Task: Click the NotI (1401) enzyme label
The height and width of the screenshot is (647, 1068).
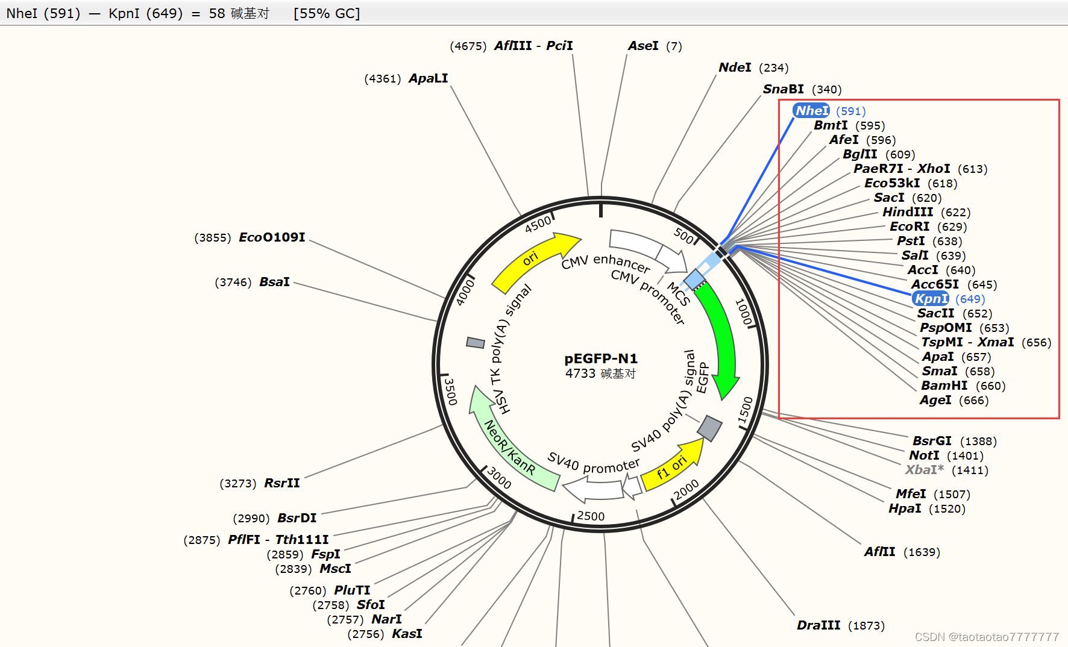Action: (946, 455)
